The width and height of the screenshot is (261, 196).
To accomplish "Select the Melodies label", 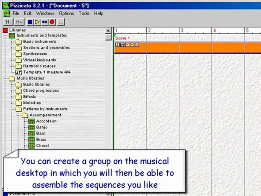I will coord(32,103).
